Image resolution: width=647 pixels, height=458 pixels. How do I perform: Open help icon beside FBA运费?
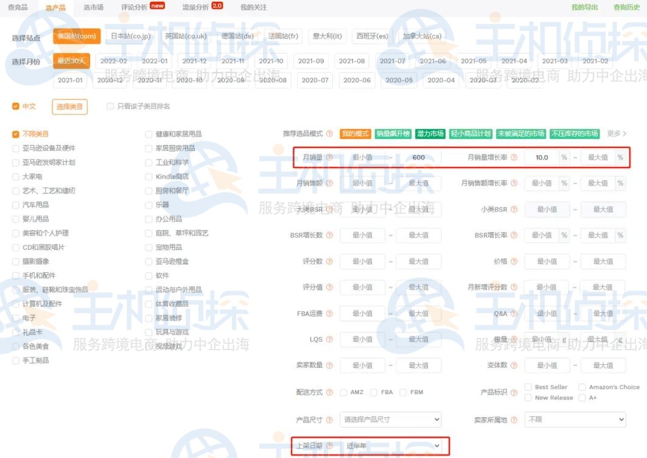click(x=329, y=314)
